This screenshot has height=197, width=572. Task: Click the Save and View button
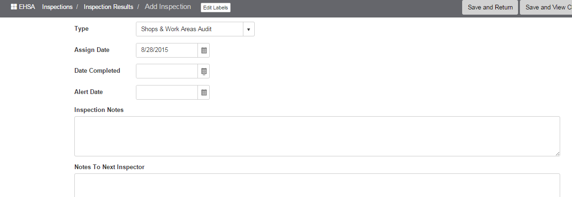[546, 8]
